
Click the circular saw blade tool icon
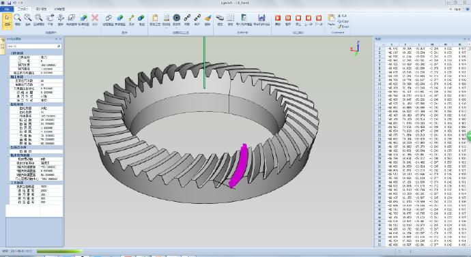pyautogui.click(x=177, y=18)
